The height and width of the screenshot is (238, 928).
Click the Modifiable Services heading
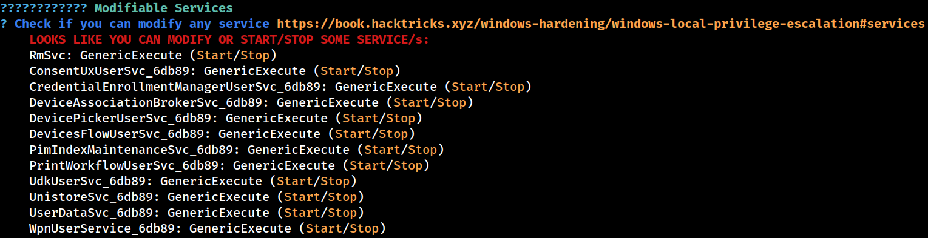tap(164, 8)
